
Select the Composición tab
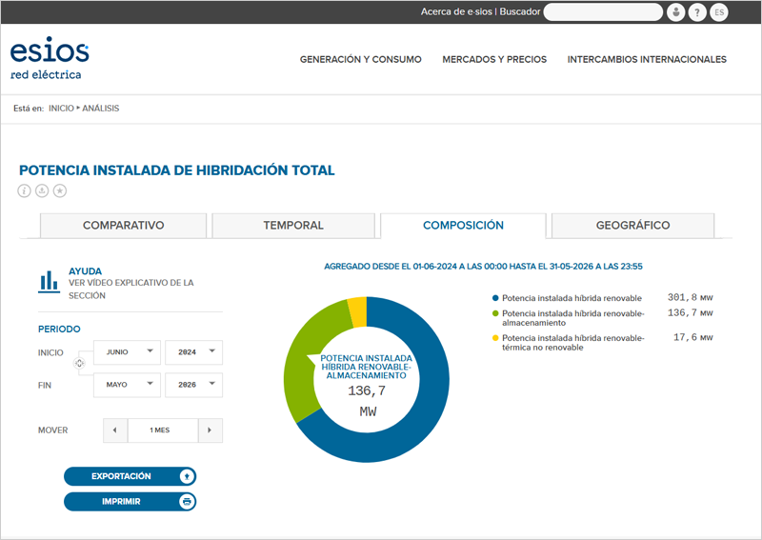[463, 226]
